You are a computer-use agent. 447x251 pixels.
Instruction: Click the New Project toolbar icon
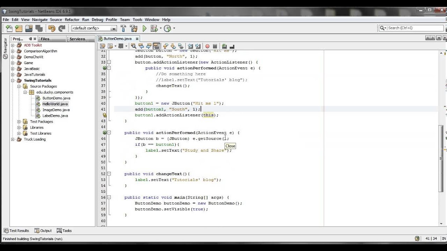coord(19,28)
